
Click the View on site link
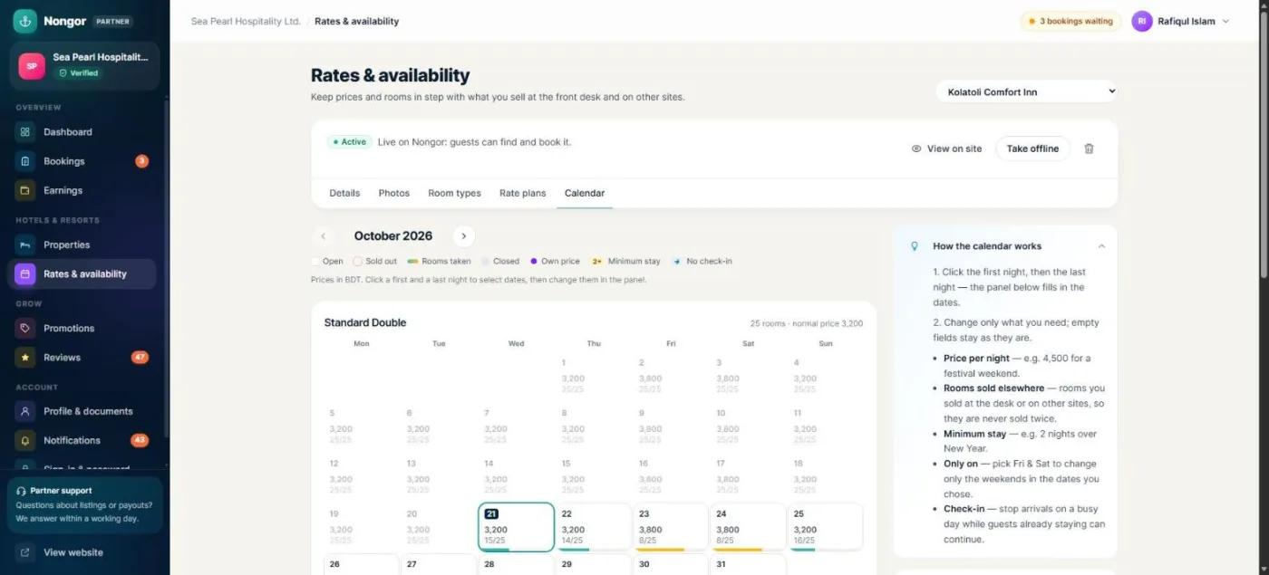click(946, 149)
